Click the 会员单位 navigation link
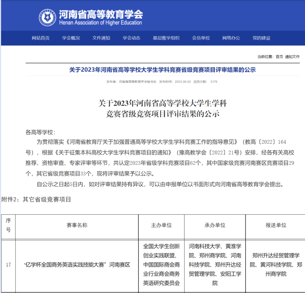This screenshot has width=305, height=293. [201, 38]
